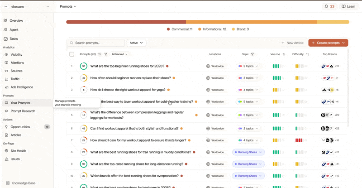The image size is (362, 188).
Task: Click the red Commercial segment of bar
Action: [x=126, y=22]
